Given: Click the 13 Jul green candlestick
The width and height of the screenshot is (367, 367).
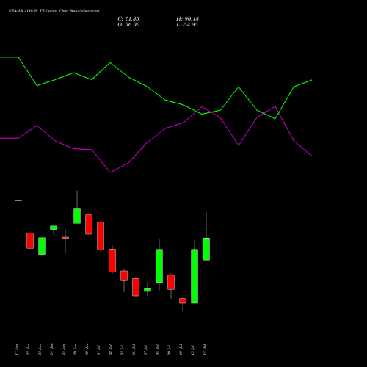Looking at the screenshot, I should pyautogui.click(x=195, y=276).
